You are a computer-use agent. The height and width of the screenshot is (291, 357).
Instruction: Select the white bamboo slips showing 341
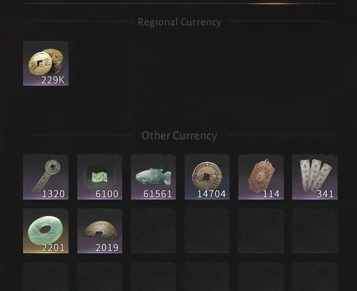coord(315,177)
